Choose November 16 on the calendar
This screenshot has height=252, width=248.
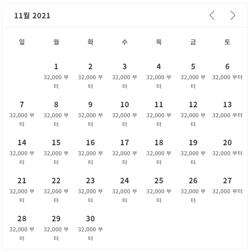click(x=90, y=152)
